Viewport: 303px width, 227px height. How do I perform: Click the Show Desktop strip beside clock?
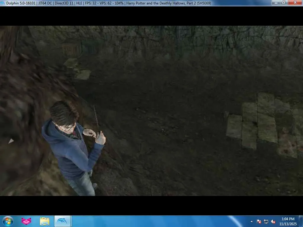(301, 221)
